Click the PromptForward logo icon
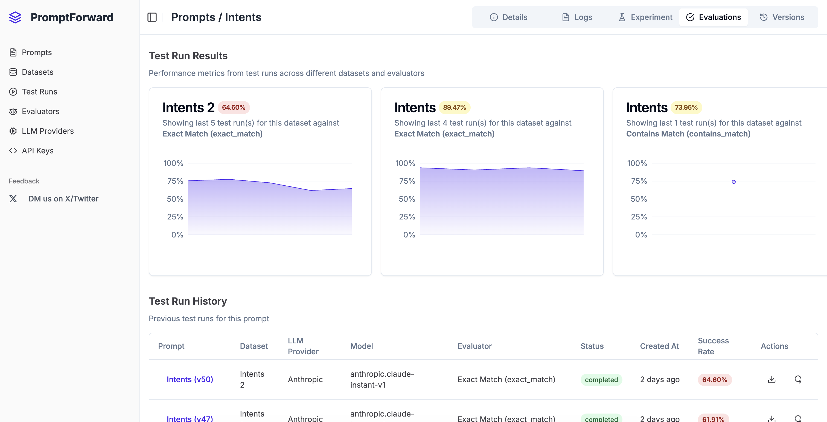The height and width of the screenshot is (422, 827). [x=15, y=17]
